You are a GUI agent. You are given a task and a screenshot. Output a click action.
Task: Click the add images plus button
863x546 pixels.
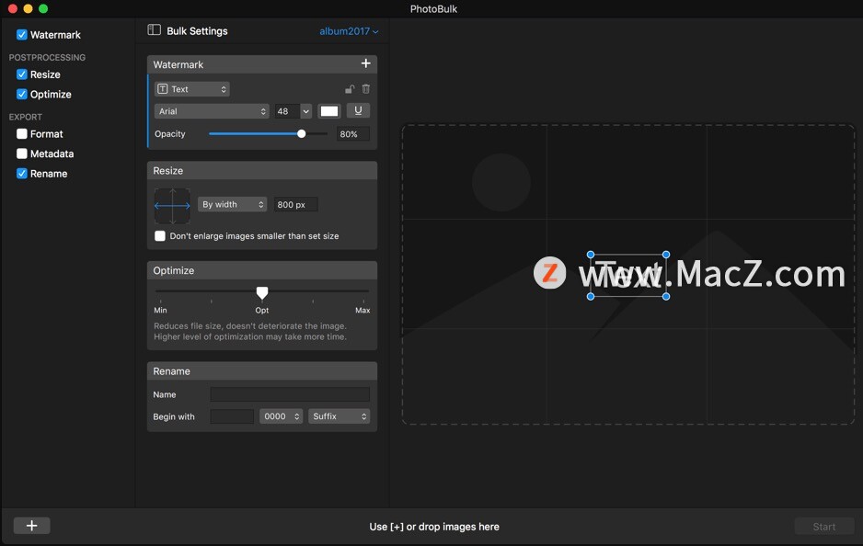31,526
